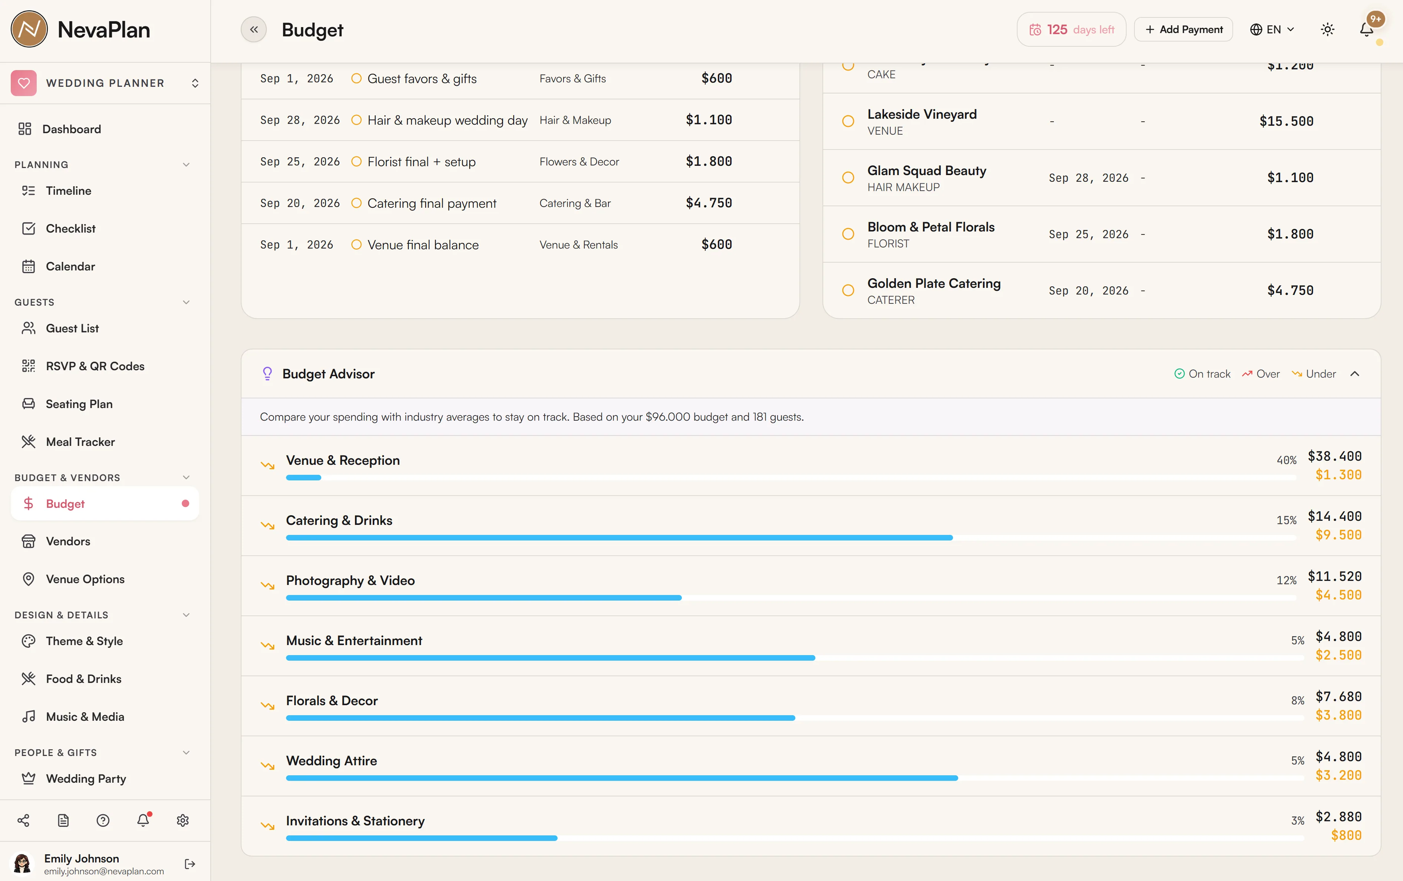This screenshot has width=1403, height=881.
Task: Click the NevaPlan logo icon
Action: [x=29, y=29]
